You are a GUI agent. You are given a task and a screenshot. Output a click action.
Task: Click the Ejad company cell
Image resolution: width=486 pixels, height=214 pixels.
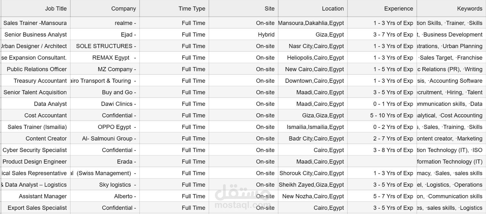(x=105, y=34)
